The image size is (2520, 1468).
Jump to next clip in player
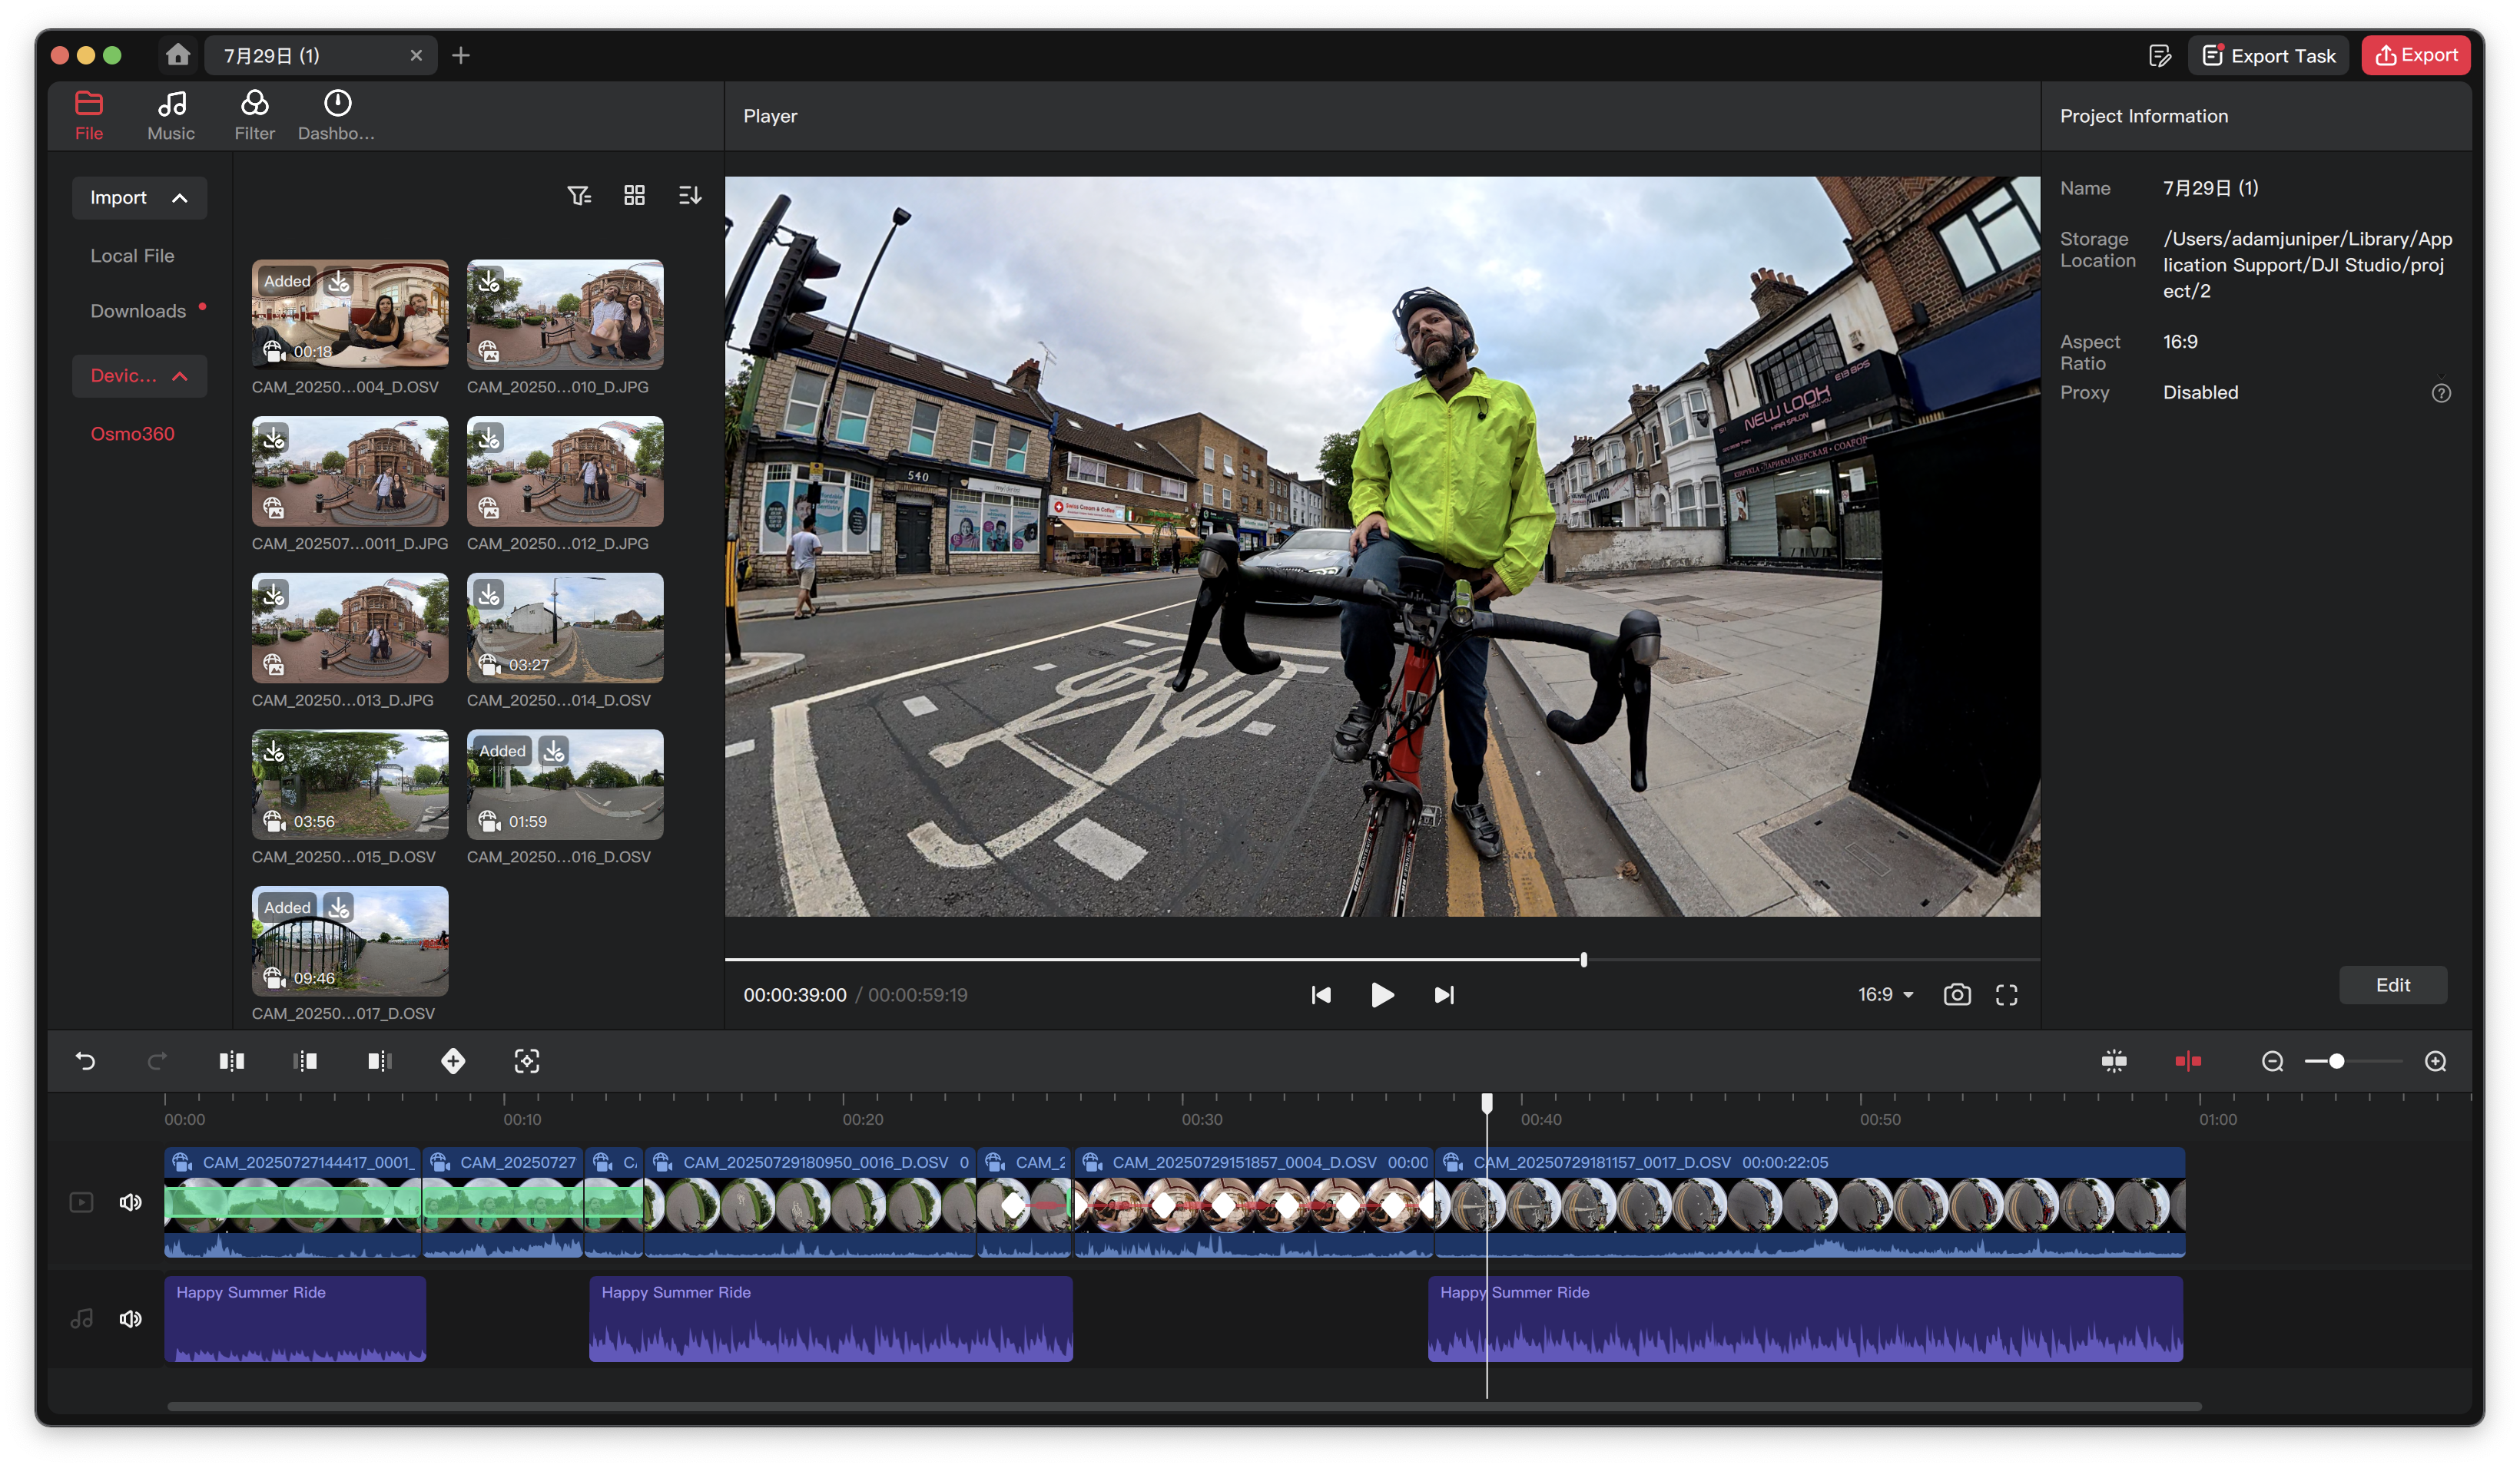click(x=1444, y=994)
